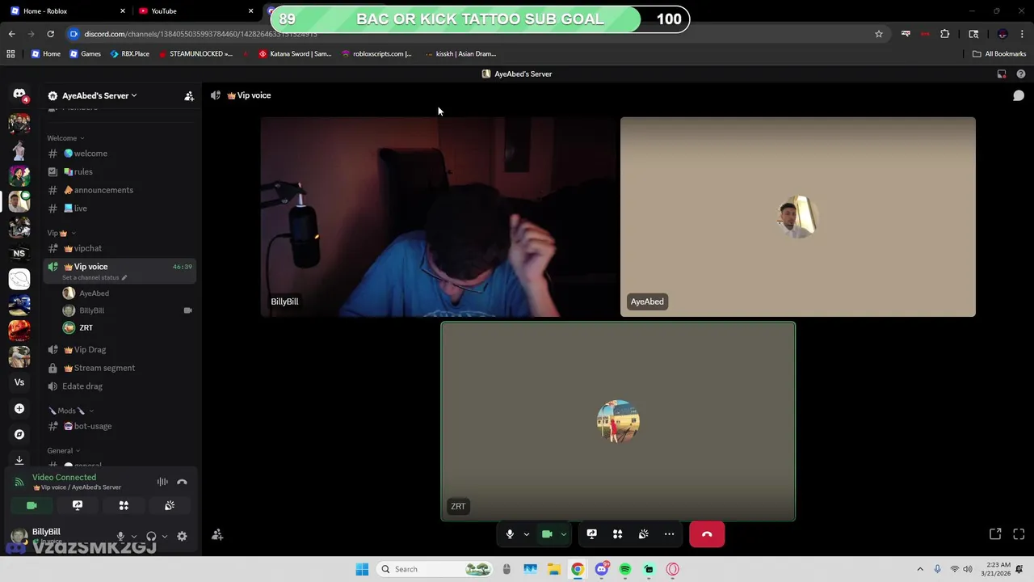The height and width of the screenshot is (582, 1034).
Task: Click Download Apps icon in server rail
Action: pos(19,459)
